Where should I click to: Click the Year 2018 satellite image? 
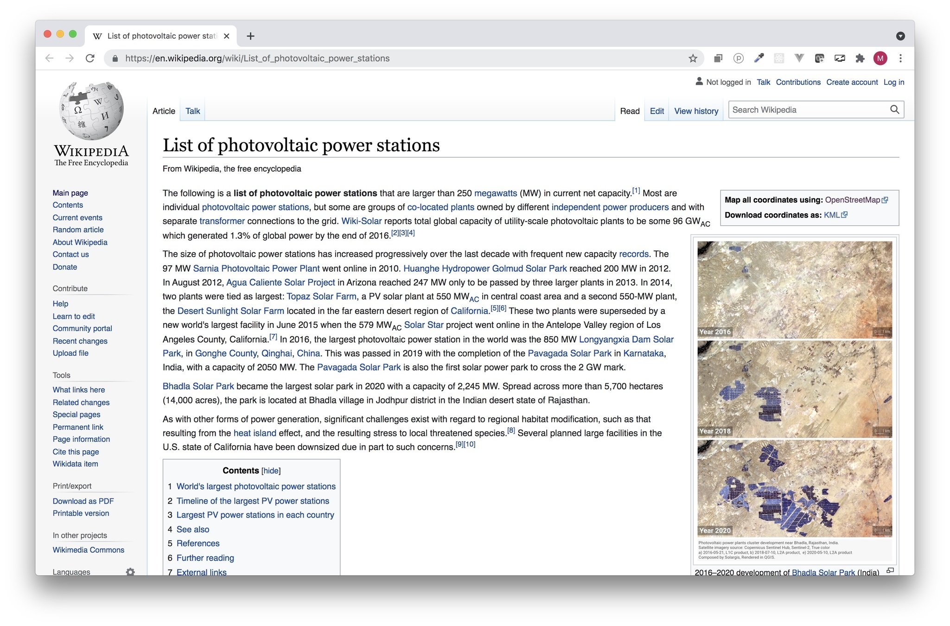pyautogui.click(x=794, y=390)
